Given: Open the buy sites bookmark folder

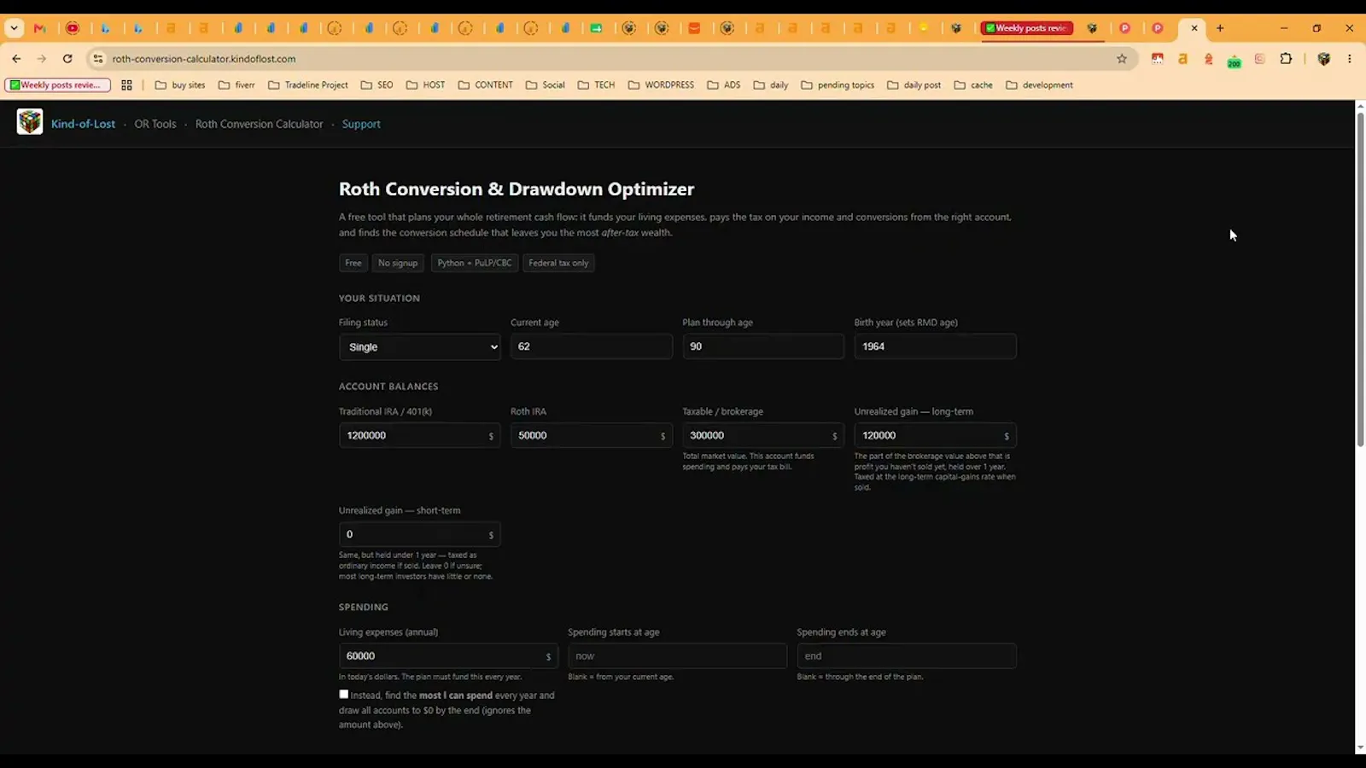Looking at the screenshot, I should click(180, 85).
